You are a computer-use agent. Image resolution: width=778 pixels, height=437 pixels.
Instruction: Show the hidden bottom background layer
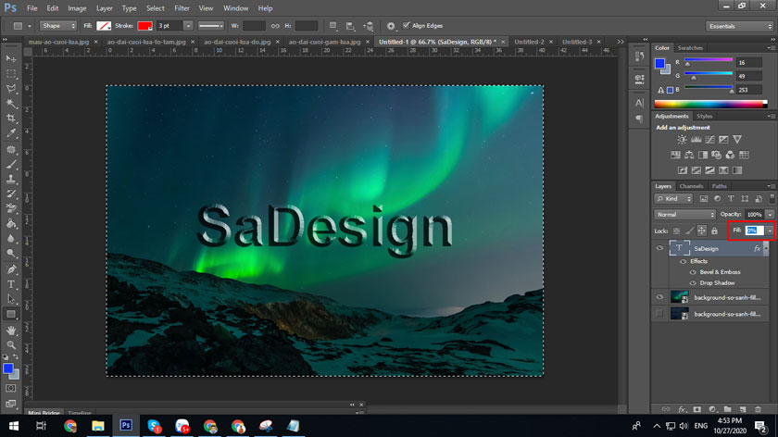coord(659,314)
